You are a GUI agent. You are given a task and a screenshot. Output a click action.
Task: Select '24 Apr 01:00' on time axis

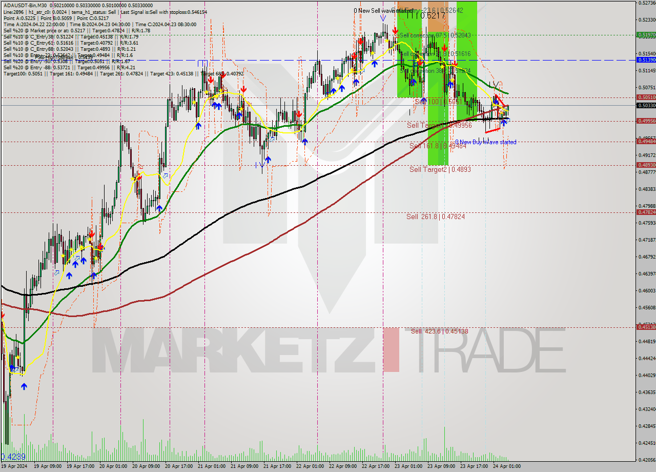(x=507, y=466)
